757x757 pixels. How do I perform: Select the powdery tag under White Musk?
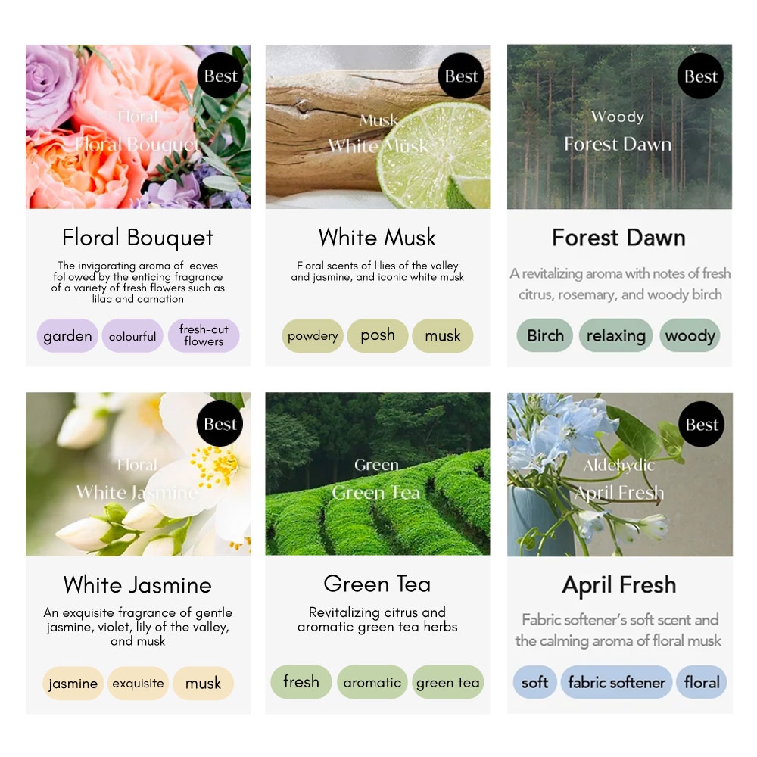(313, 335)
